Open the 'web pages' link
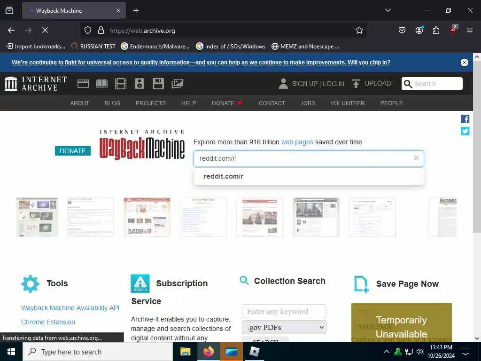Screen dimensions: 481x361 pyautogui.click(x=297, y=142)
